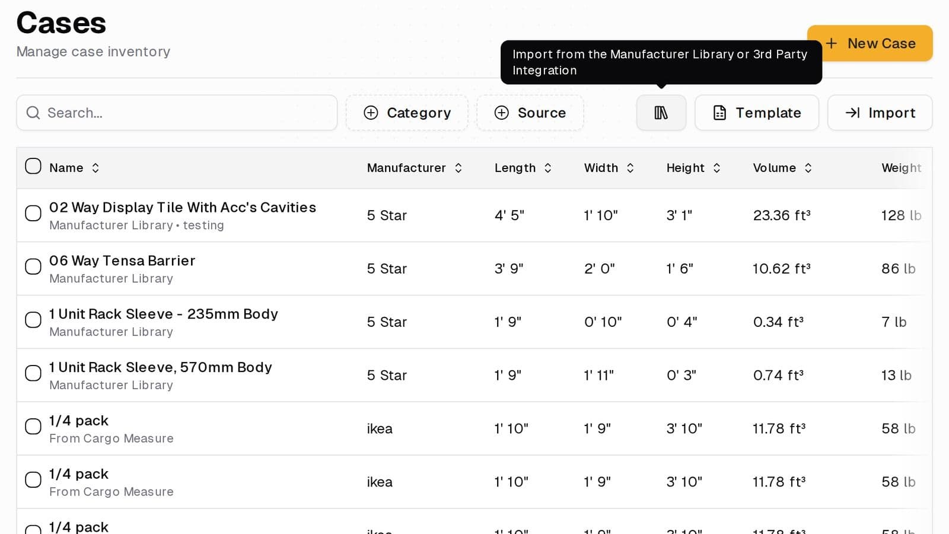
Task: Sort by Height using its sort arrows
Action: [717, 168]
